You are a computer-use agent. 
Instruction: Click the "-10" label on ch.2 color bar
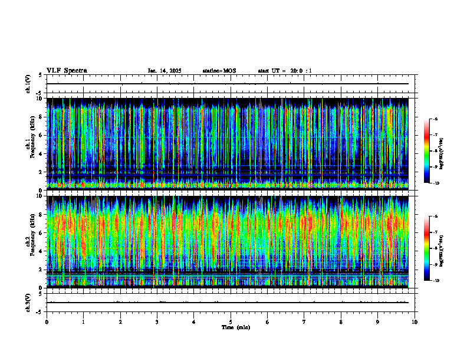[436, 281]
